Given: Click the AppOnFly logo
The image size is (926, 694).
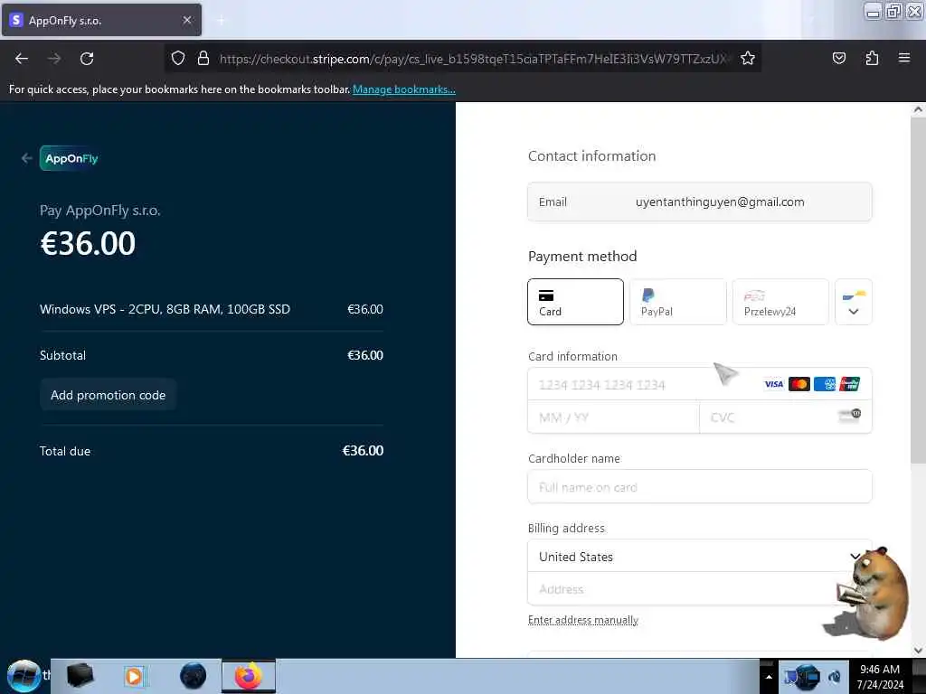Looking at the screenshot, I should pos(71,158).
